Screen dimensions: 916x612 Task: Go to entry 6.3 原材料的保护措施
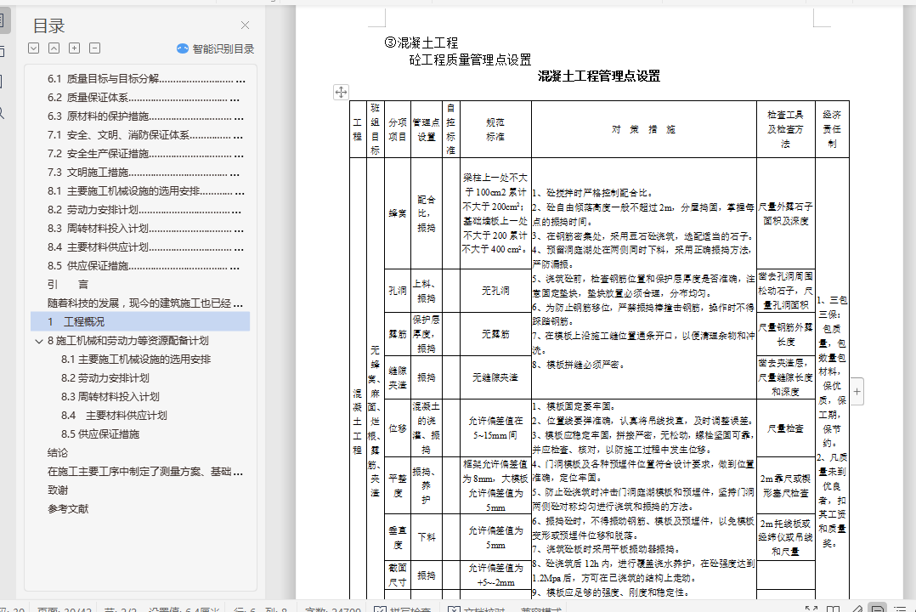click(145, 116)
